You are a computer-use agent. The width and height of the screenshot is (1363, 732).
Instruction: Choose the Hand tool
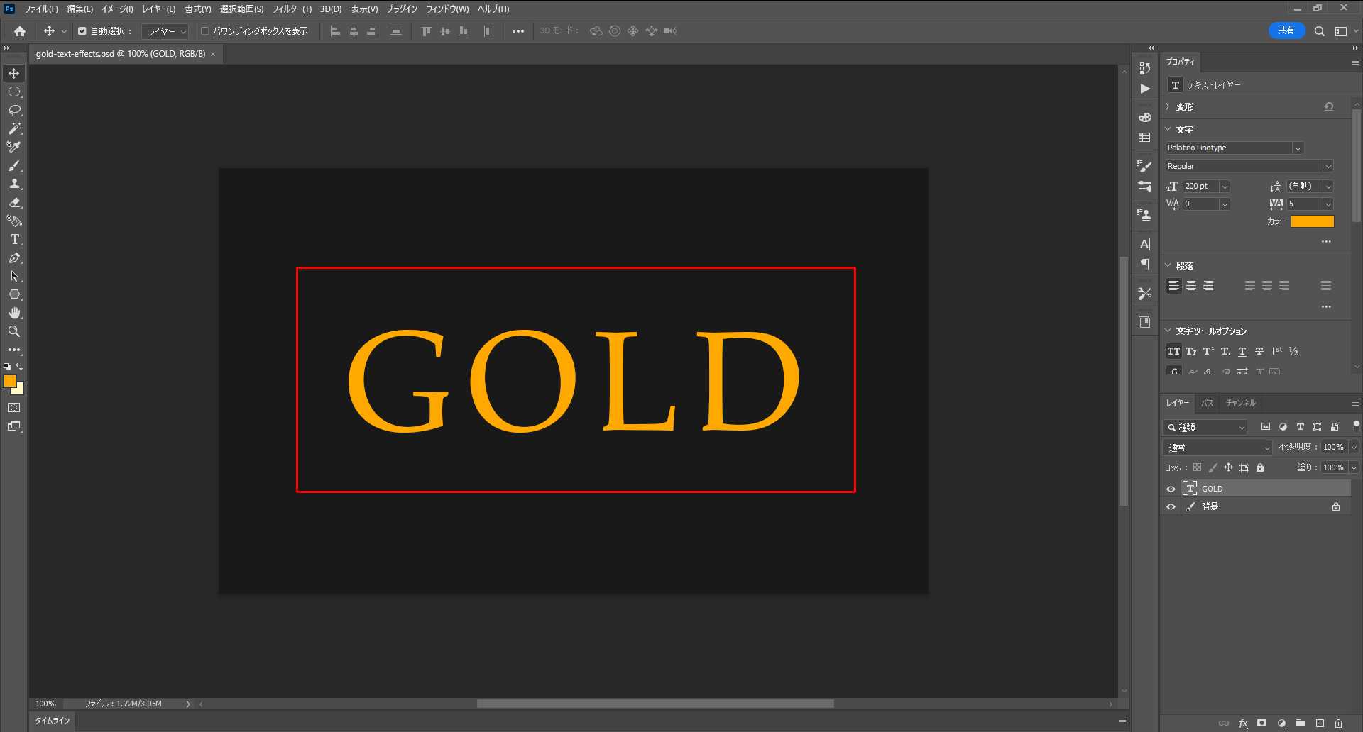click(x=14, y=313)
